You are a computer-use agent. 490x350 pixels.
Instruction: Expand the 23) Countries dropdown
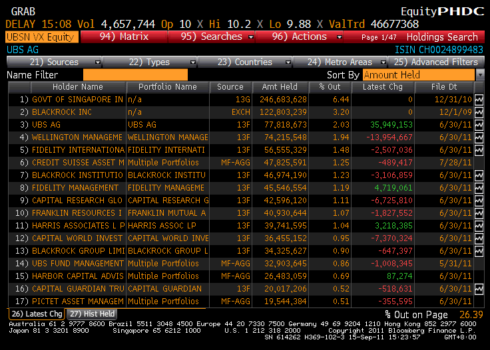point(288,62)
